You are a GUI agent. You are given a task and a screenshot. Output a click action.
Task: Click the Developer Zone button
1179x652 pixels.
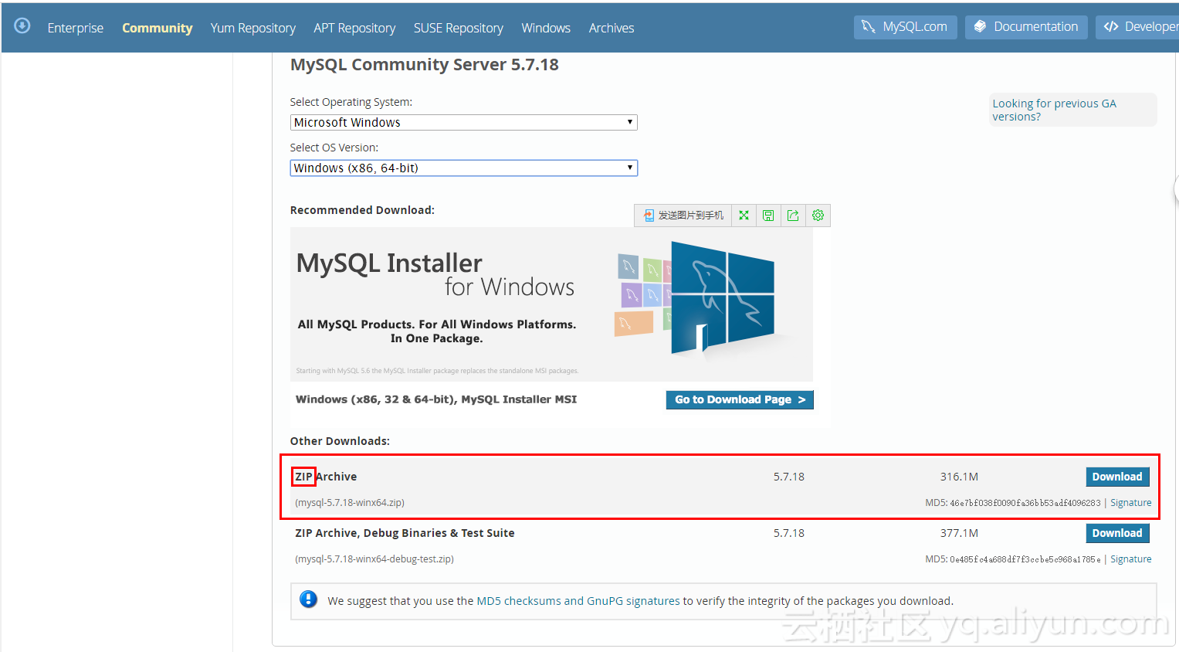[1137, 27]
